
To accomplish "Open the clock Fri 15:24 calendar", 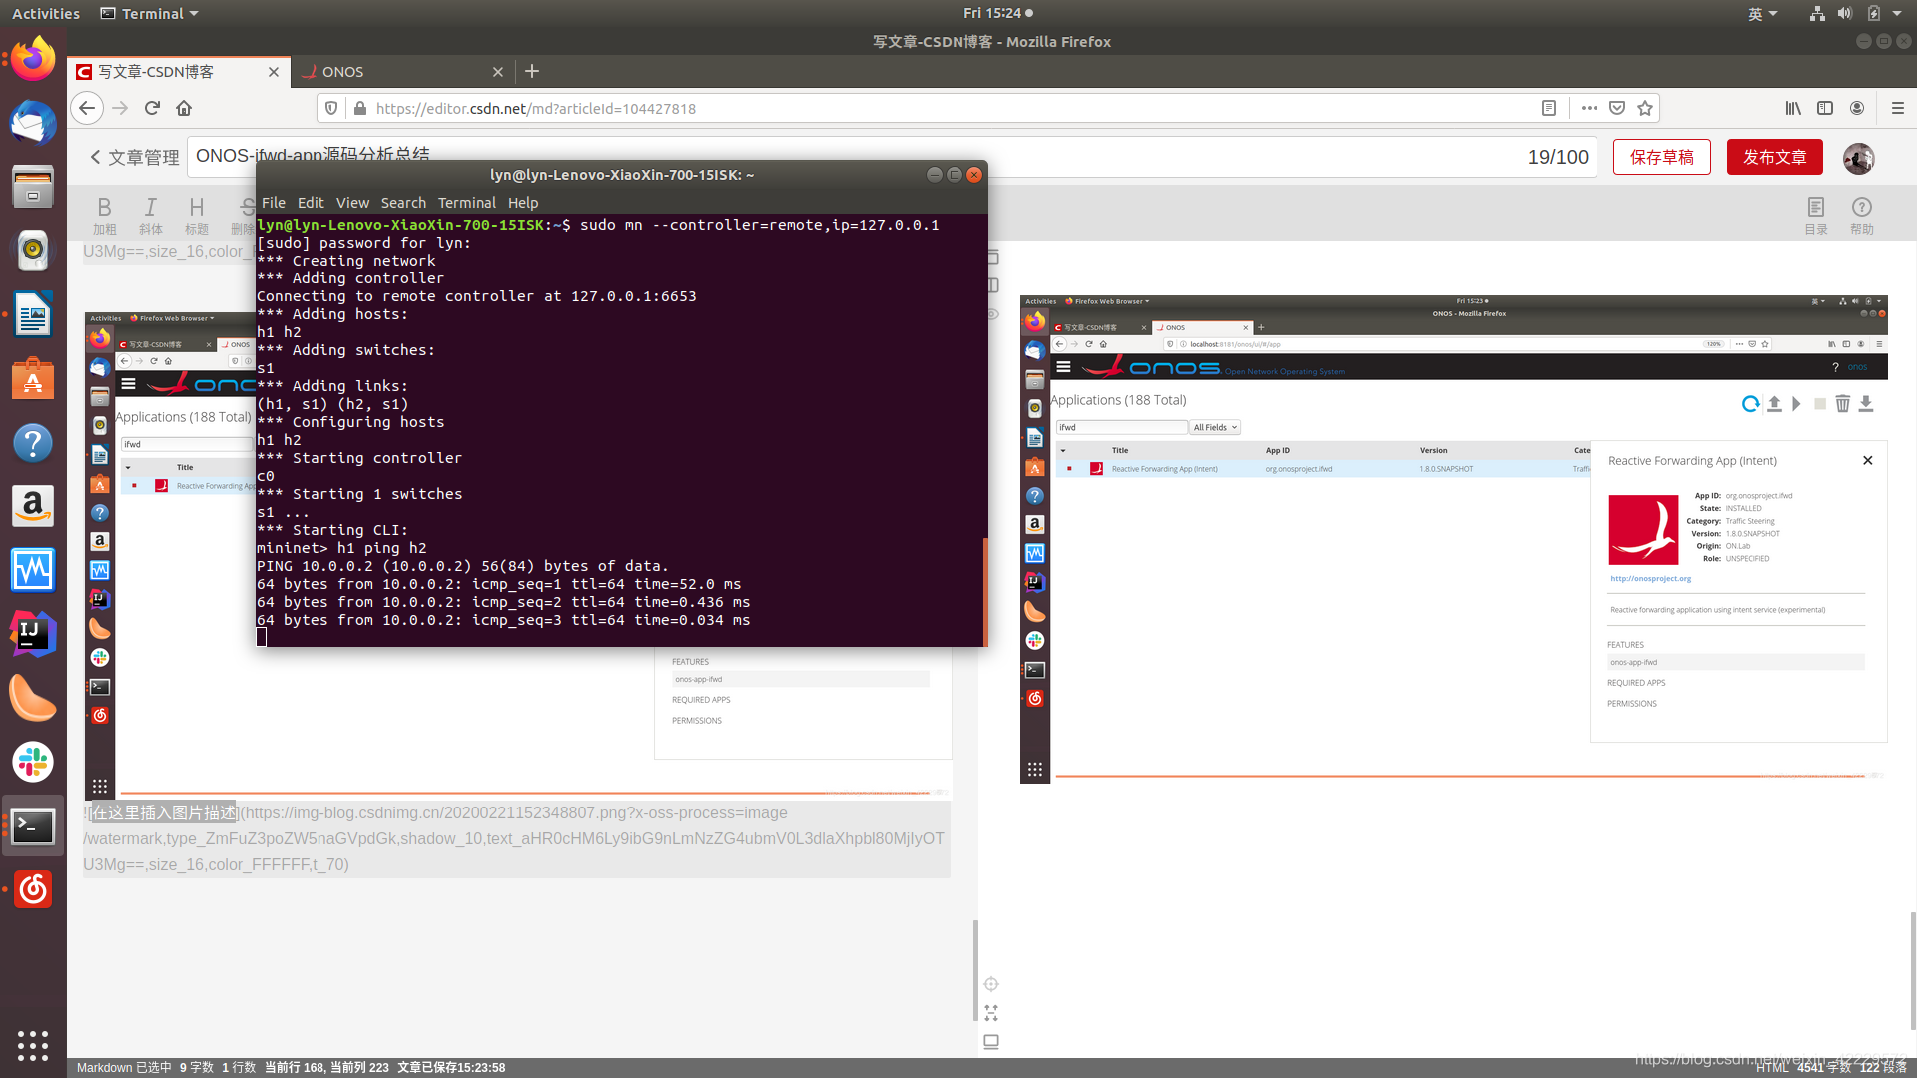I will coord(998,13).
